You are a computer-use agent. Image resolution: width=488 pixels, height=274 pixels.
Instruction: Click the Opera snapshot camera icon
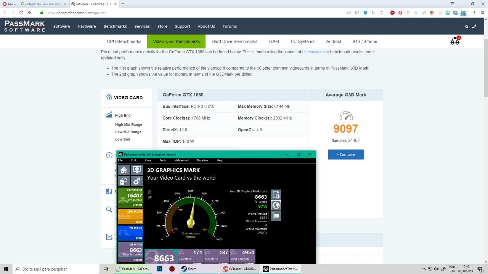(x=357, y=13)
